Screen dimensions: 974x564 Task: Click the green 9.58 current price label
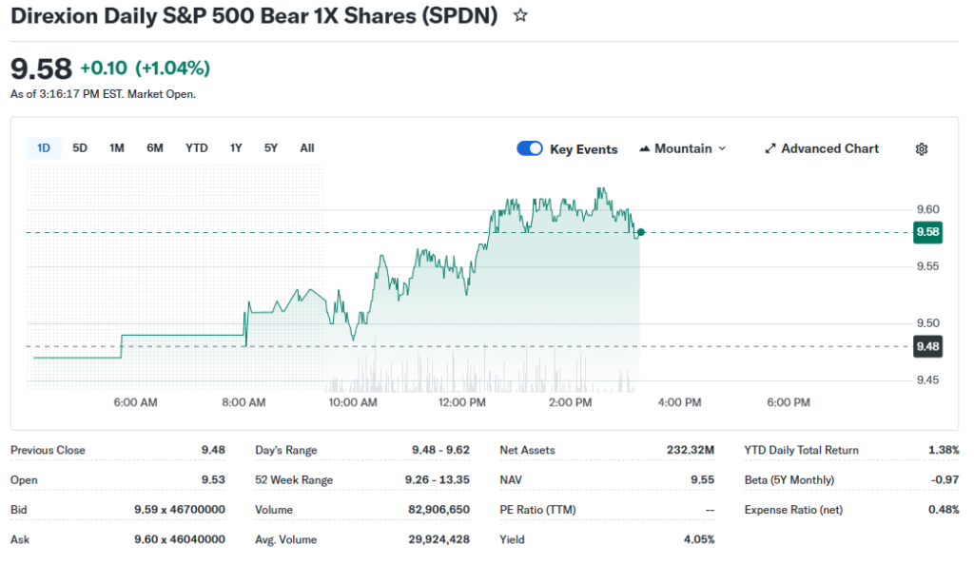926,232
